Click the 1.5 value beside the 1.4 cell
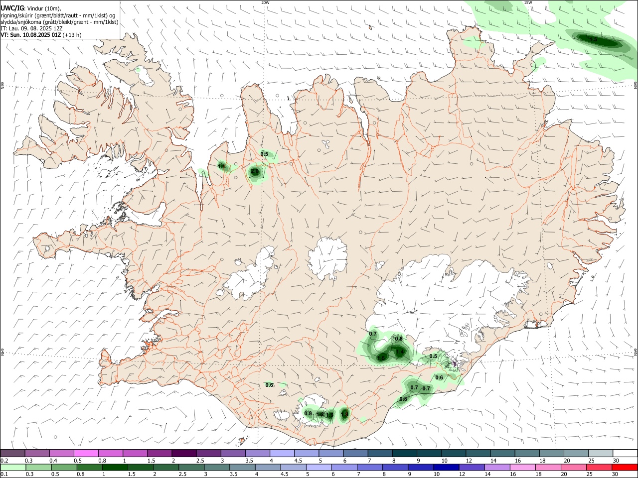The image size is (638, 478). [382, 358]
